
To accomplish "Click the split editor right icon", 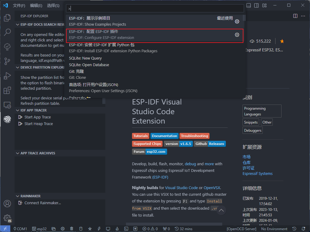I will click(295, 16).
